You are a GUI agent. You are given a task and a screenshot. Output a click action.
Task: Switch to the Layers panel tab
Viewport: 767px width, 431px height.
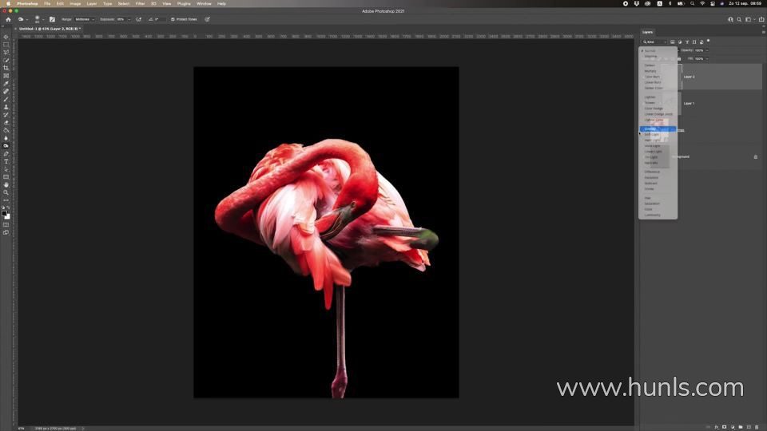point(648,32)
